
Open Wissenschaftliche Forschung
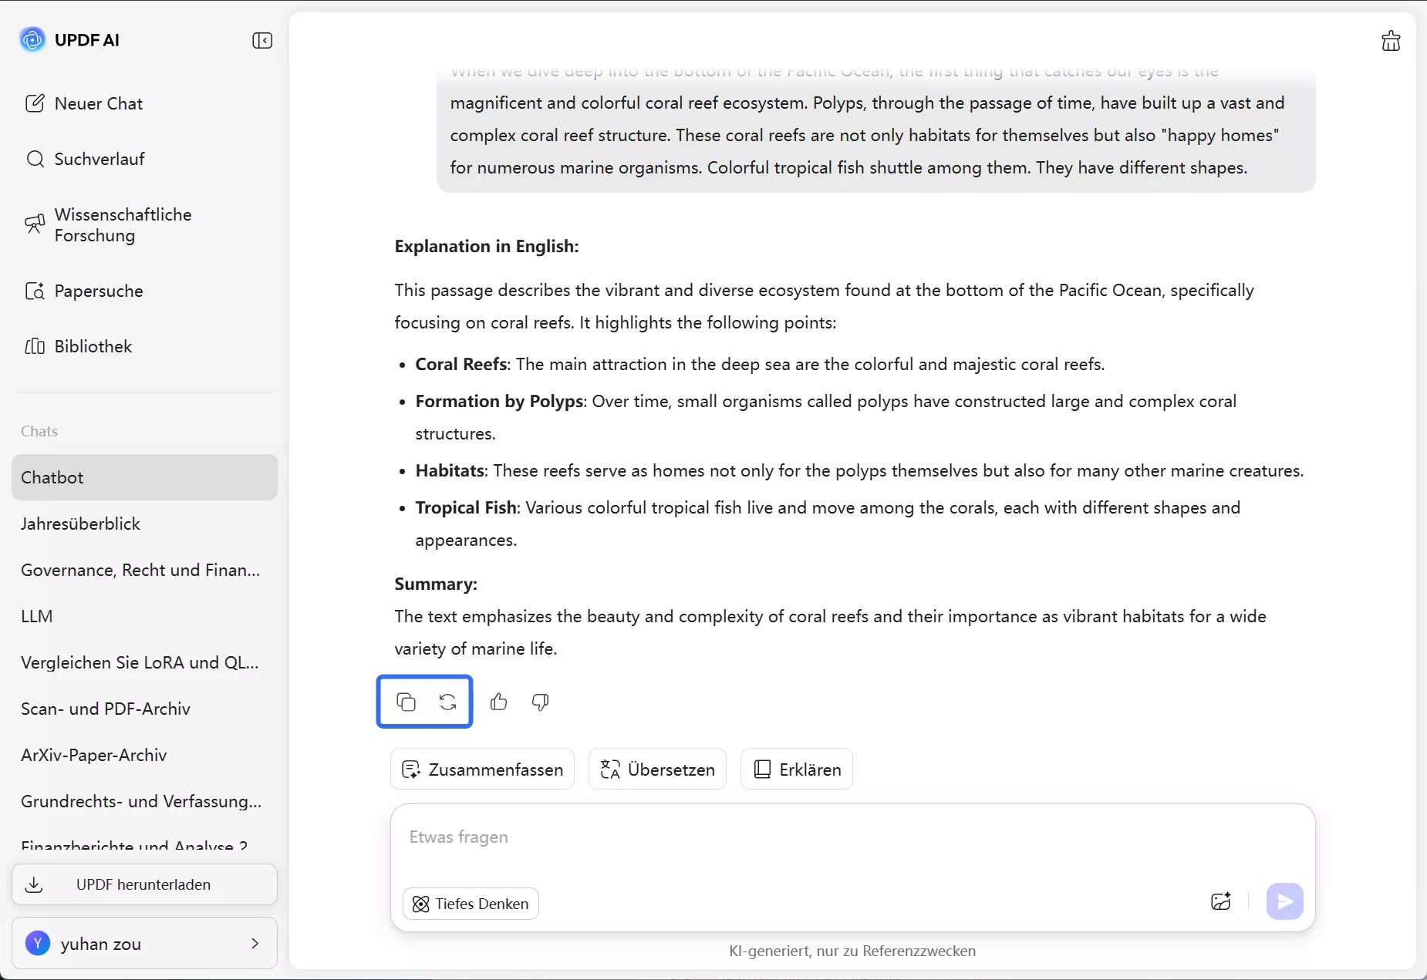(x=108, y=225)
